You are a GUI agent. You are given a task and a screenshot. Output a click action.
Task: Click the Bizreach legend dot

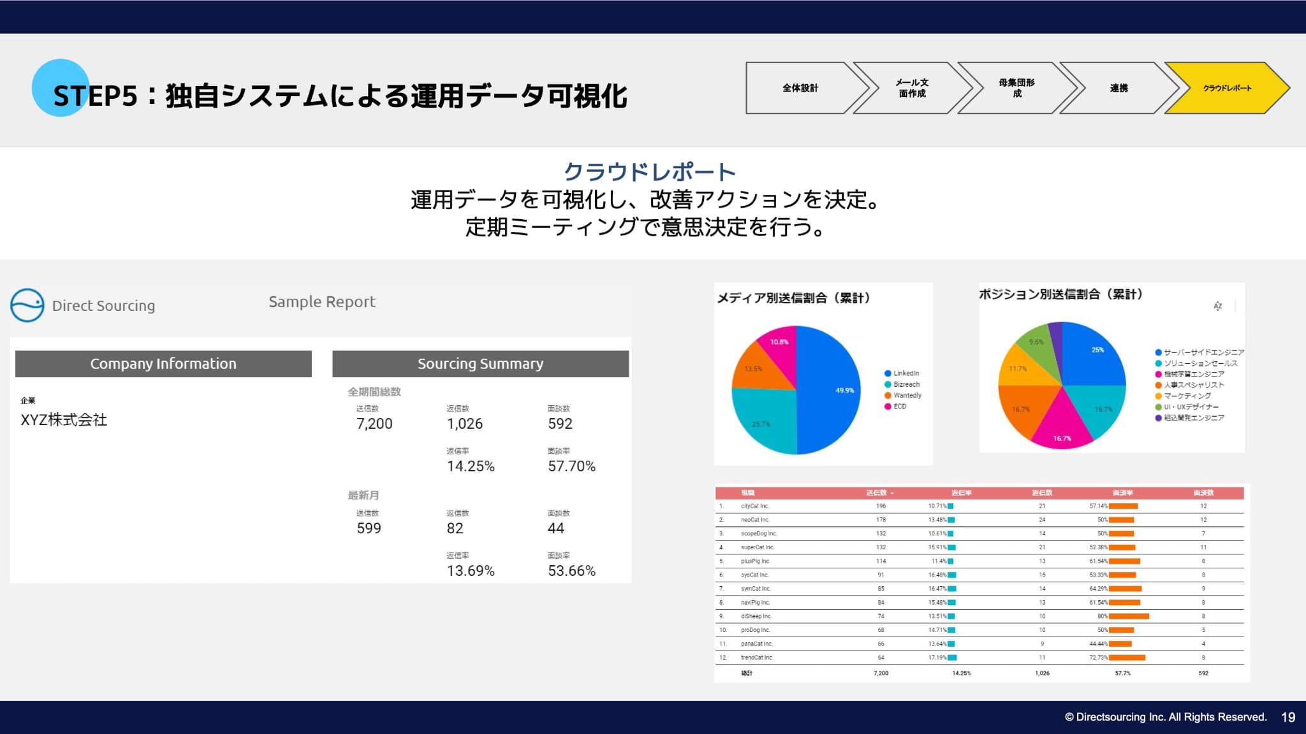pos(888,384)
